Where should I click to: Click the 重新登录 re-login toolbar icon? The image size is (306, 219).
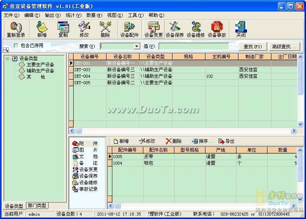pyautogui.click(x=16, y=29)
